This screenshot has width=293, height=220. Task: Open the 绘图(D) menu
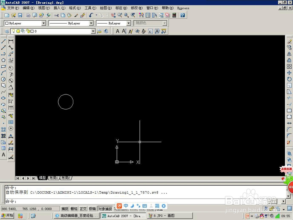click(x=106, y=8)
